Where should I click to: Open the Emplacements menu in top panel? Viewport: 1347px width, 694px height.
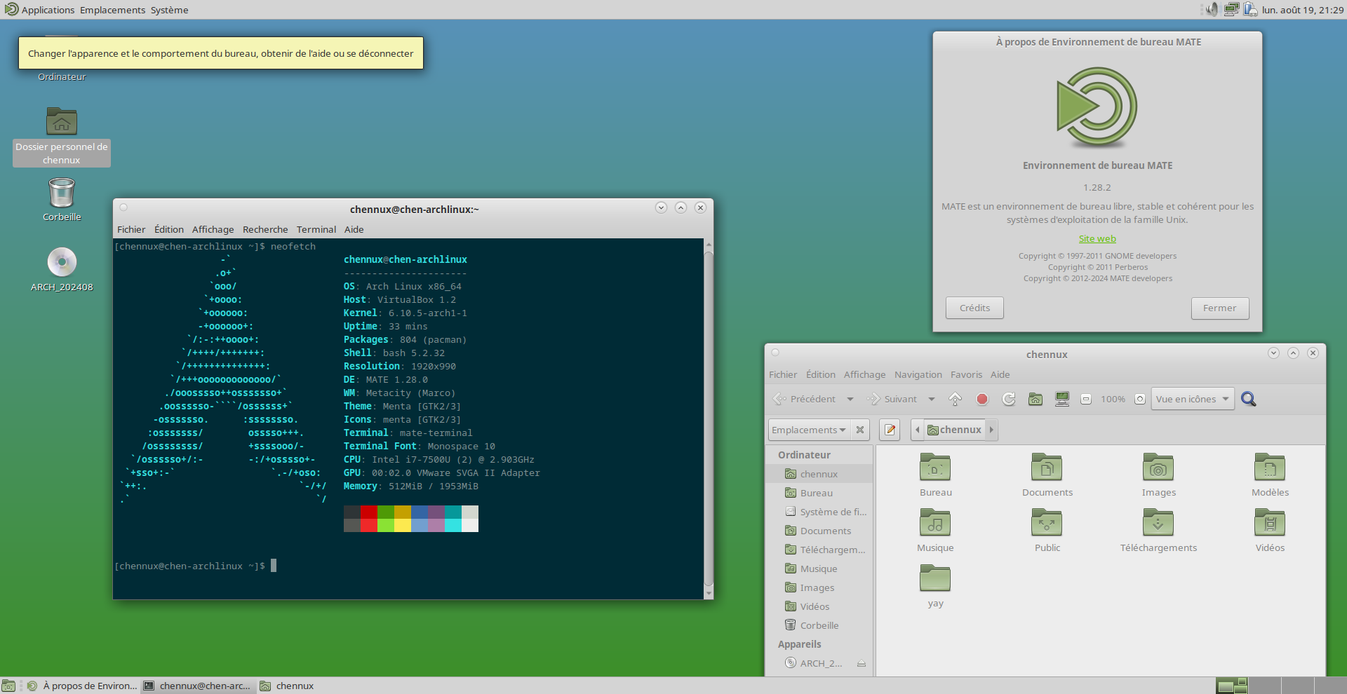tap(112, 10)
